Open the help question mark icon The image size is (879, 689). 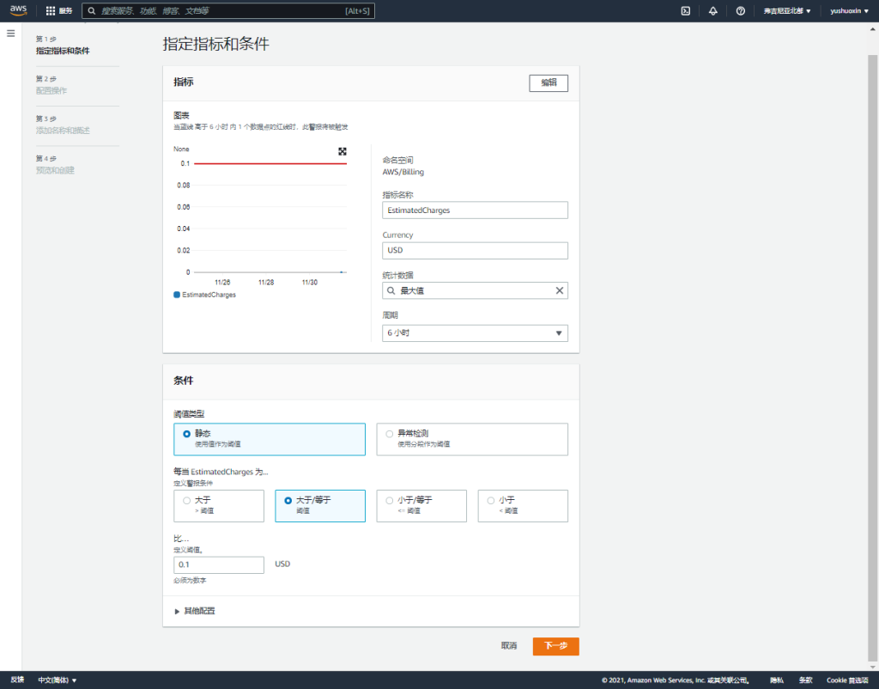pos(740,11)
